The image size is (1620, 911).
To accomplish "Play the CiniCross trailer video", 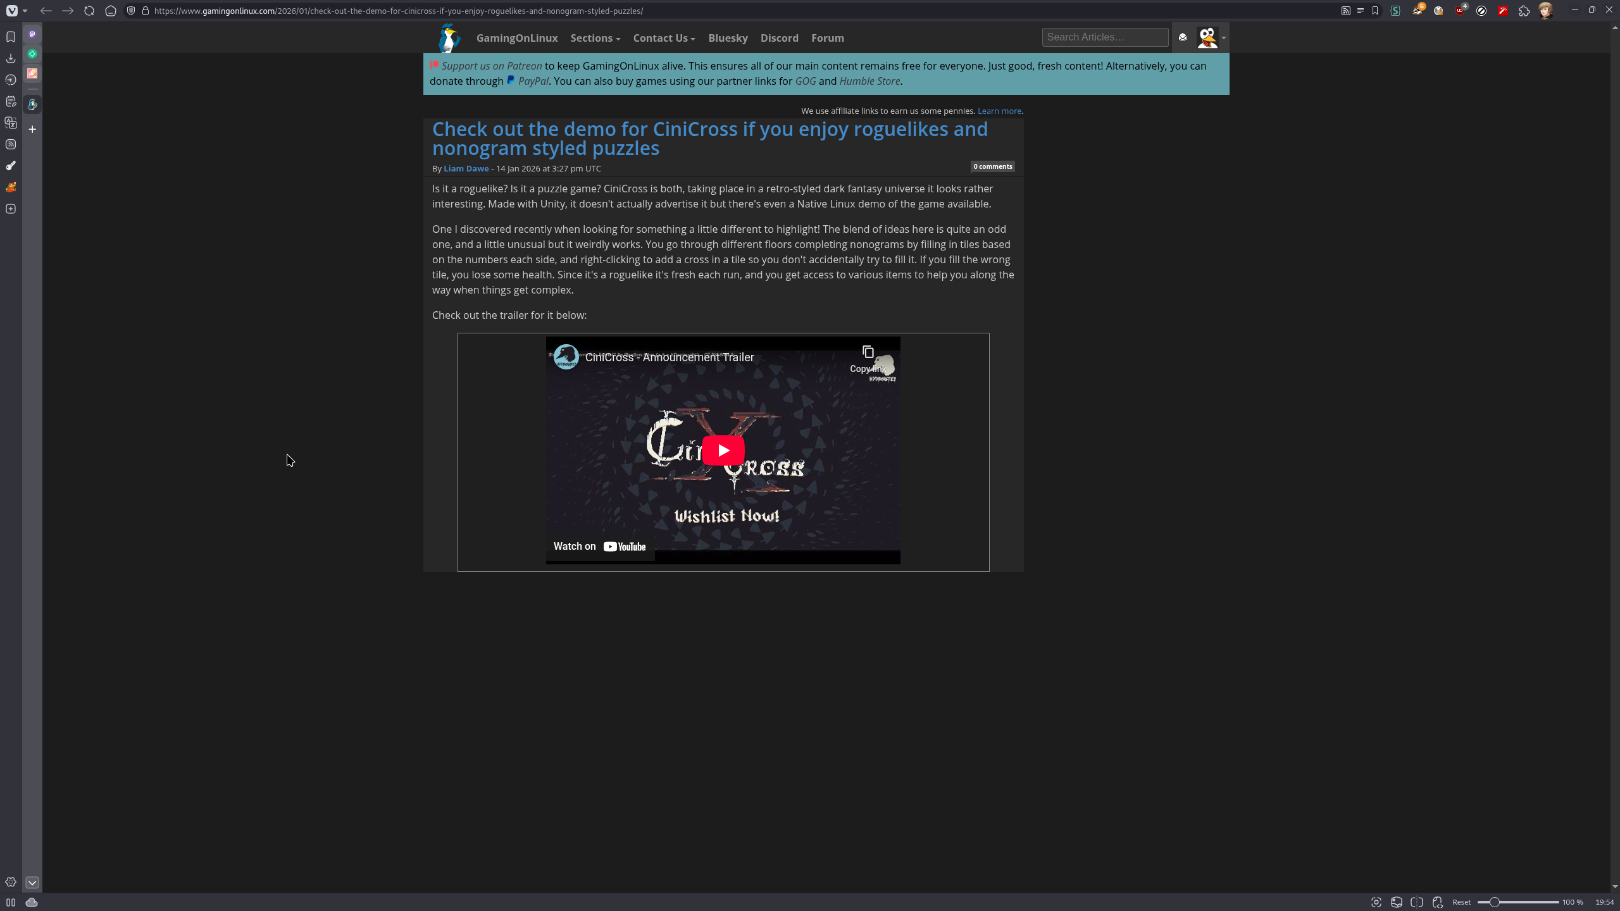I will point(723,450).
